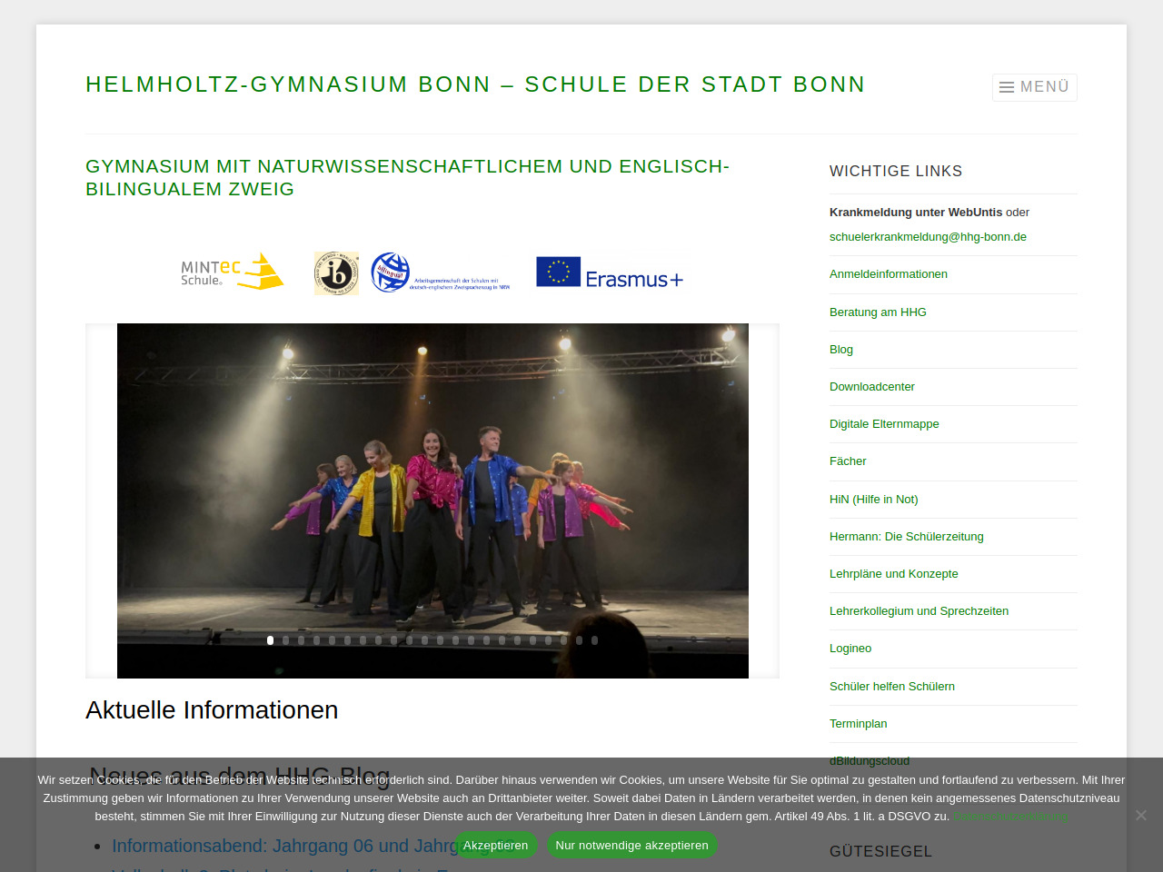
Task: Go to Downloadcenter in sidebar
Action: pyautogui.click(x=871, y=387)
